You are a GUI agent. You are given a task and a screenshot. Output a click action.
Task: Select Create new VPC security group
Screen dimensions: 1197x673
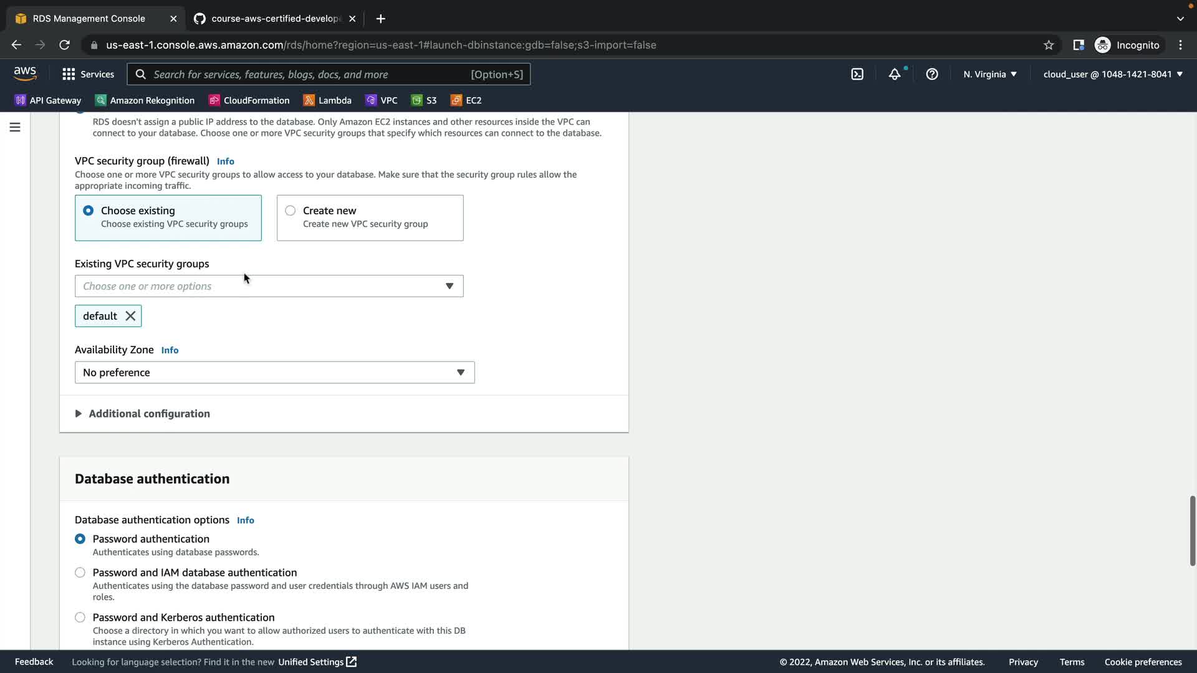[291, 211]
